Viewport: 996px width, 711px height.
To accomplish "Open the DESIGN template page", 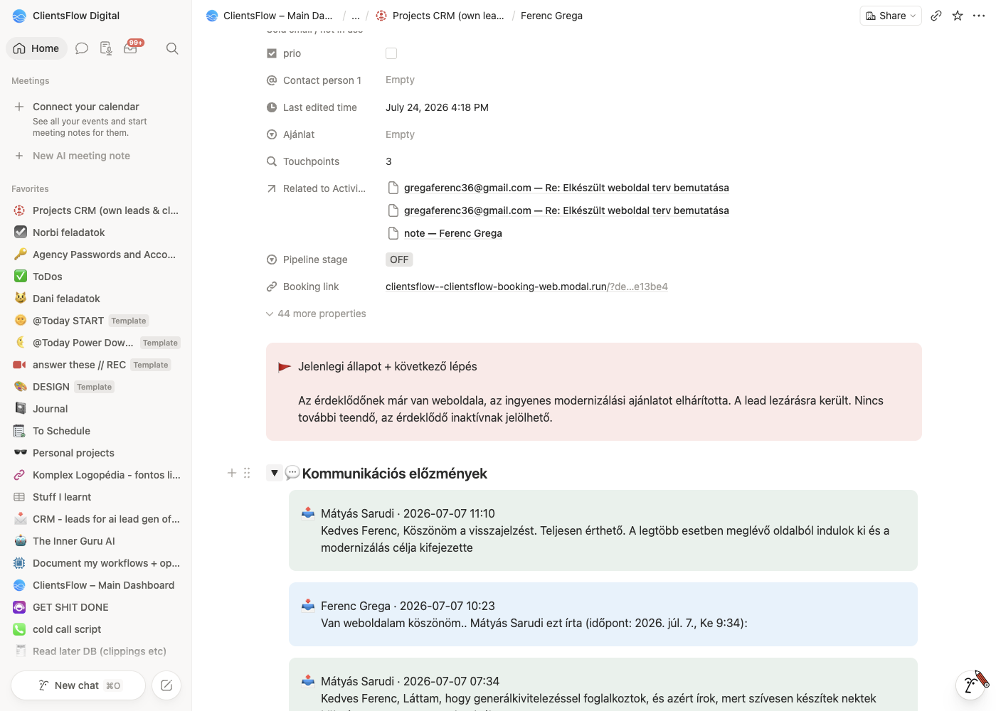I will 95,387.
